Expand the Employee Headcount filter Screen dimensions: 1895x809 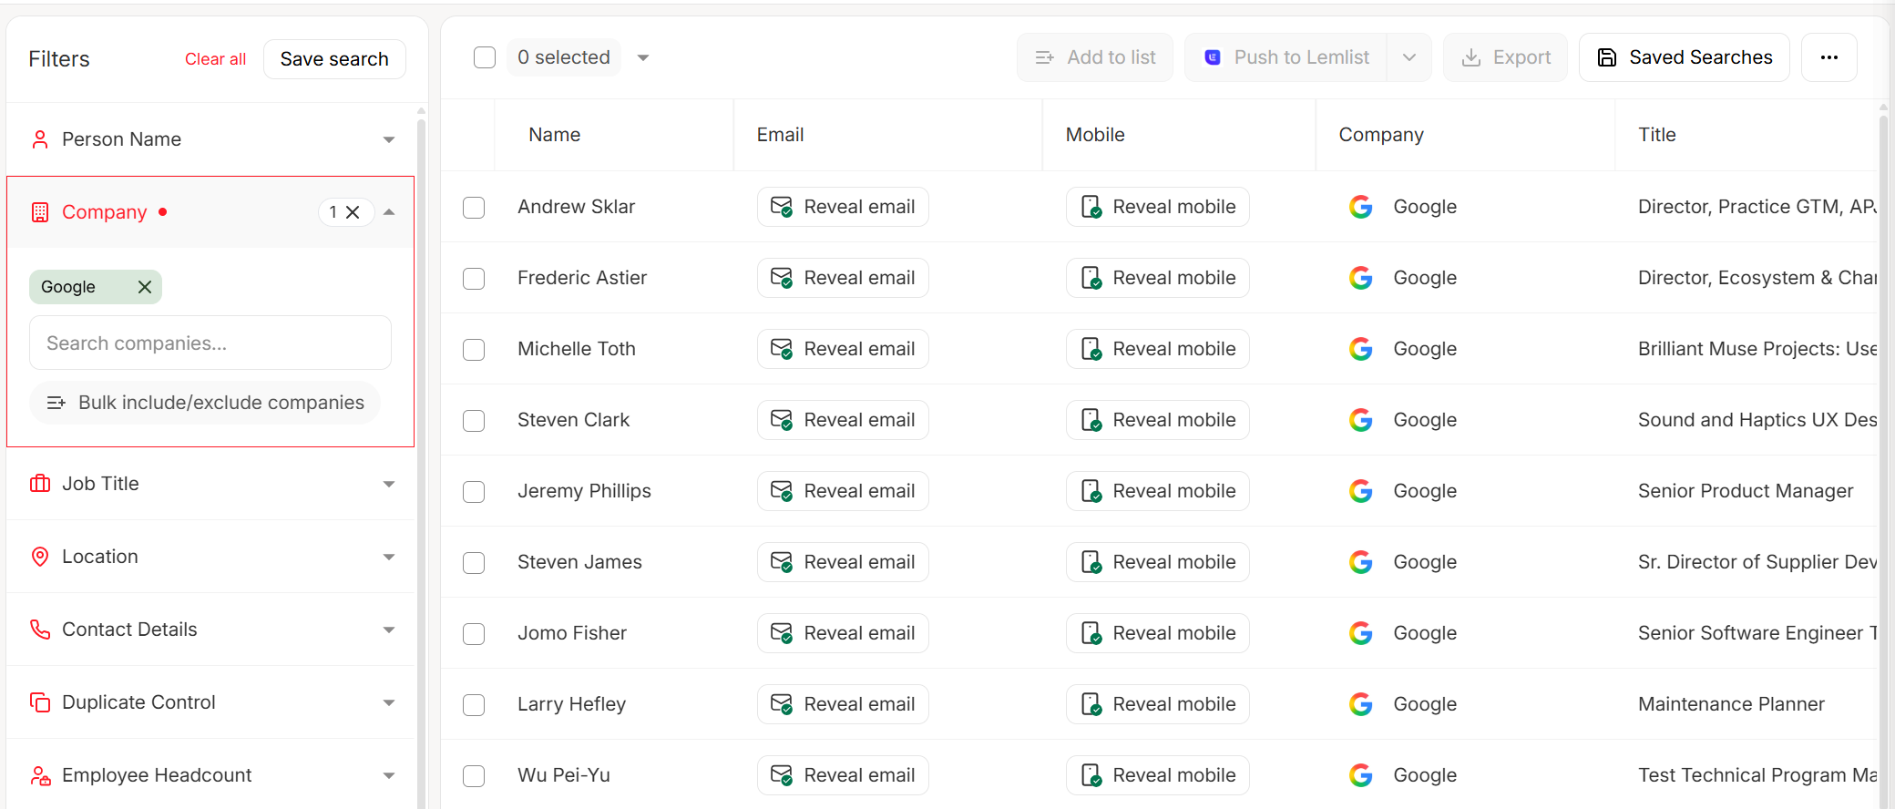tap(389, 775)
